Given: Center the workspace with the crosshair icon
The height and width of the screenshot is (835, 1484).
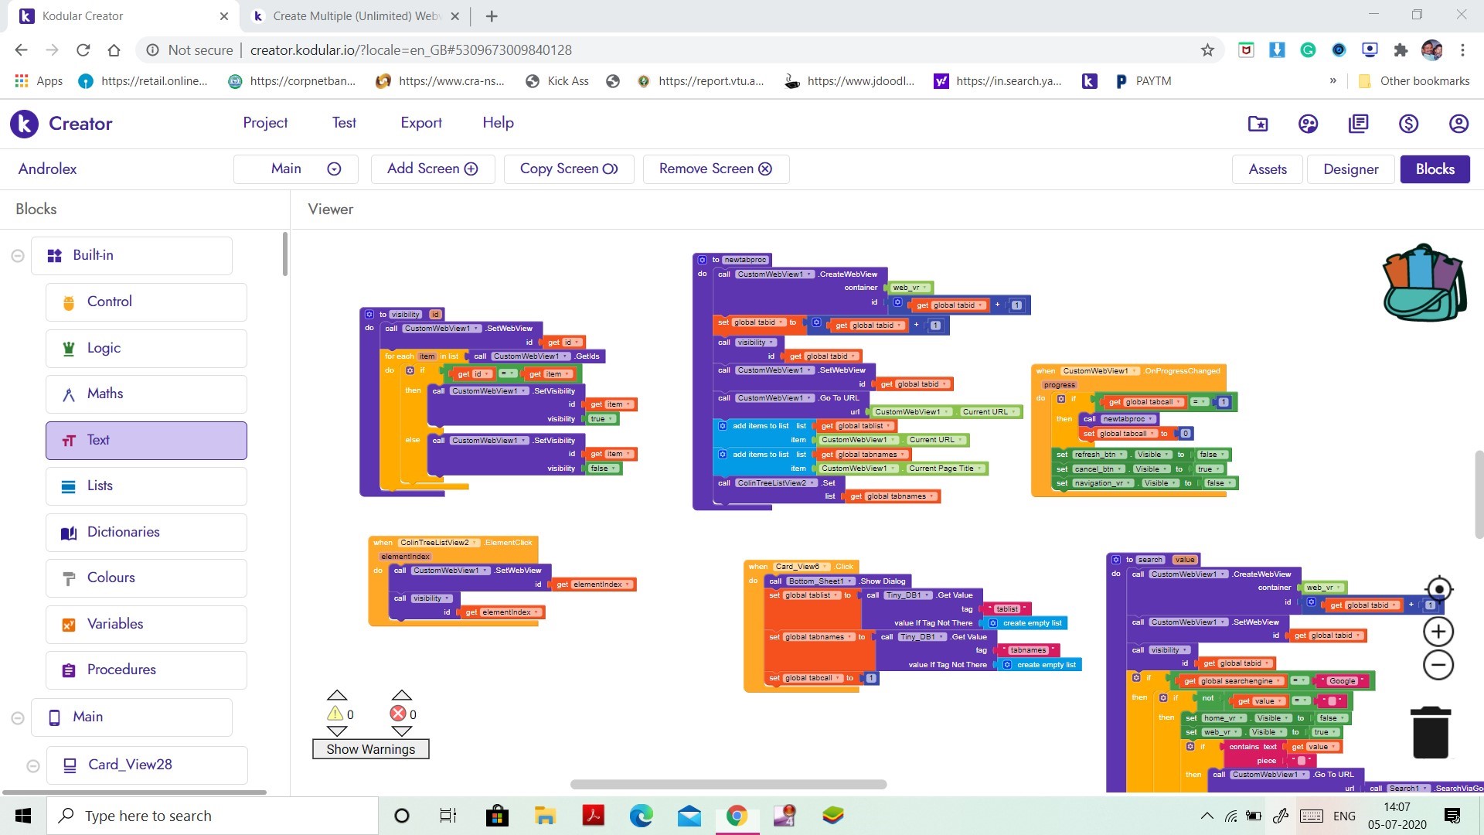Looking at the screenshot, I should click(1438, 589).
